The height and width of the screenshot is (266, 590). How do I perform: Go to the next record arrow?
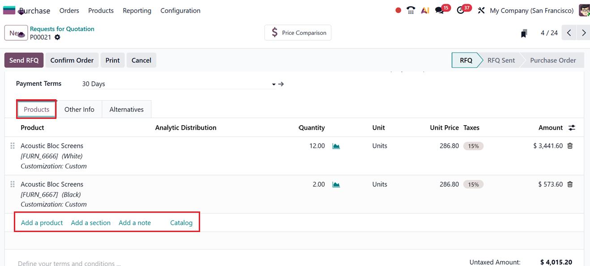point(583,33)
